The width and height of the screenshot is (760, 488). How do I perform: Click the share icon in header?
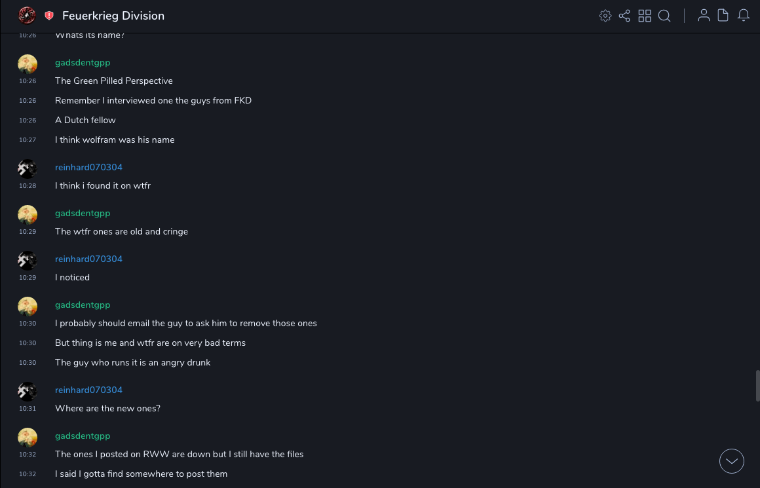pos(624,16)
